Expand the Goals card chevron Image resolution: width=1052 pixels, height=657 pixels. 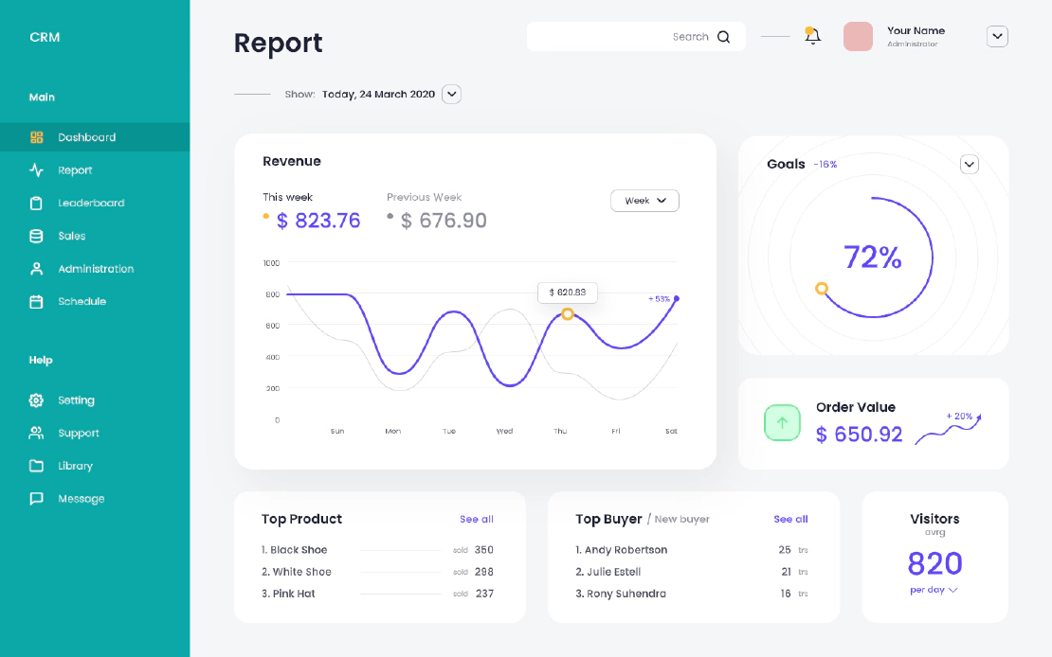pyautogui.click(x=969, y=165)
